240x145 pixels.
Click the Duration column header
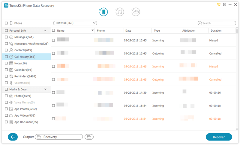(216, 31)
